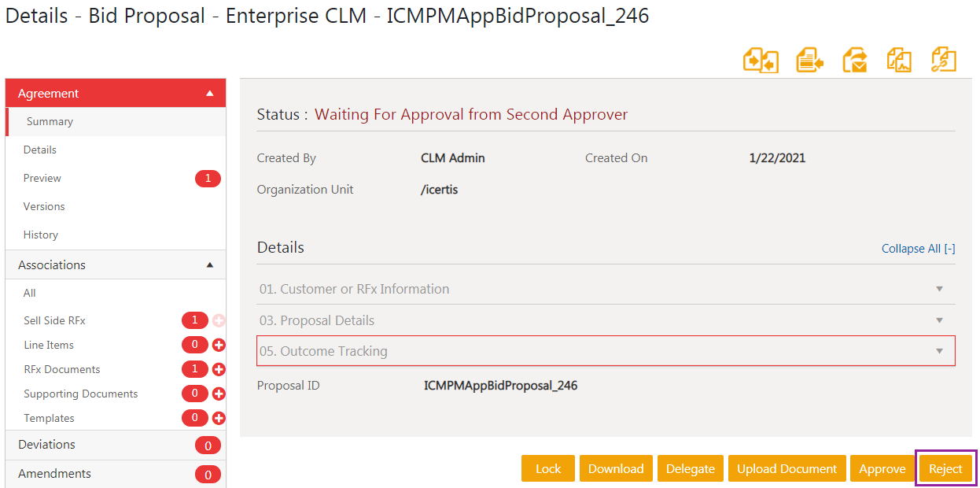The height and width of the screenshot is (488, 980).
Task: Add a new Line Items association
Action: click(219, 345)
